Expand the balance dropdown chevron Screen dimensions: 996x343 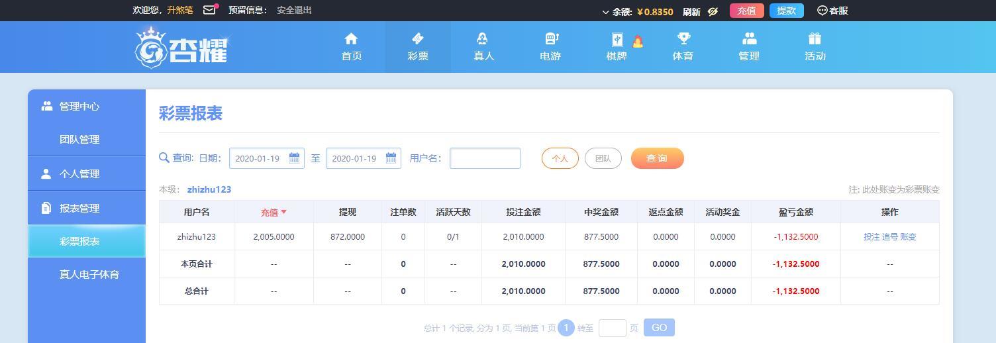coord(605,12)
